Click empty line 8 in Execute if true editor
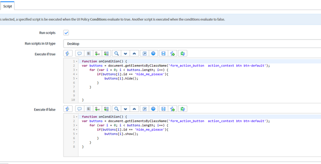 pyautogui.click(x=199, y=91)
